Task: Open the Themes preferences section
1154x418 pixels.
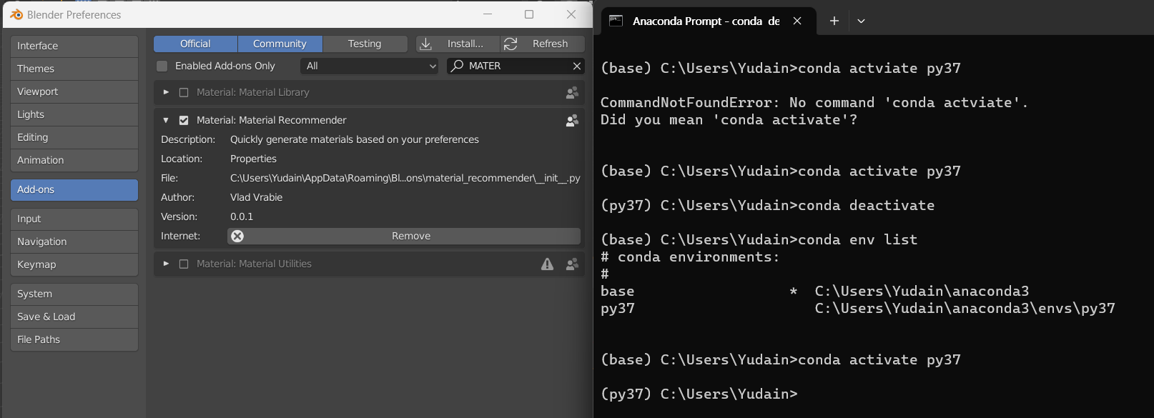Action: coord(74,69)
